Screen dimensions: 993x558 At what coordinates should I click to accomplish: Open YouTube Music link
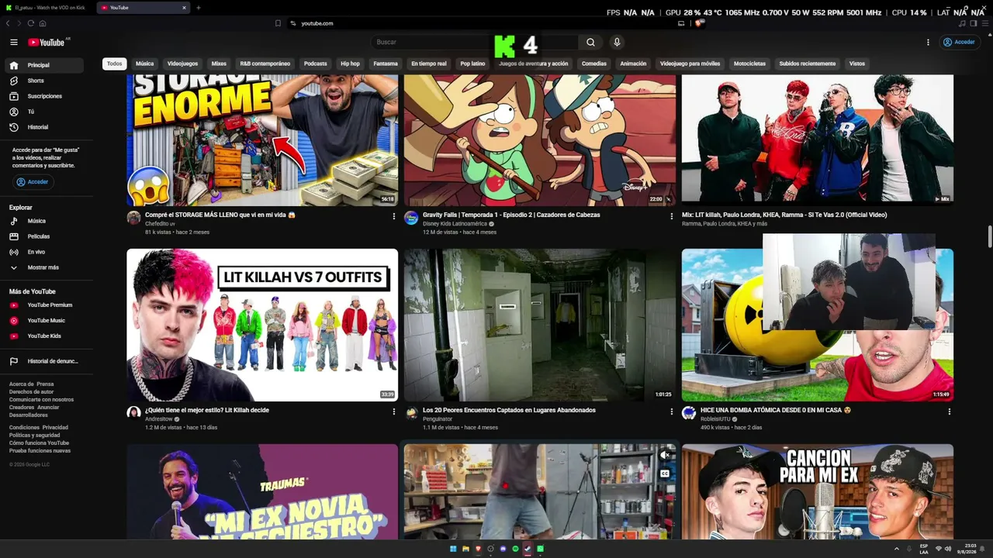46,321
